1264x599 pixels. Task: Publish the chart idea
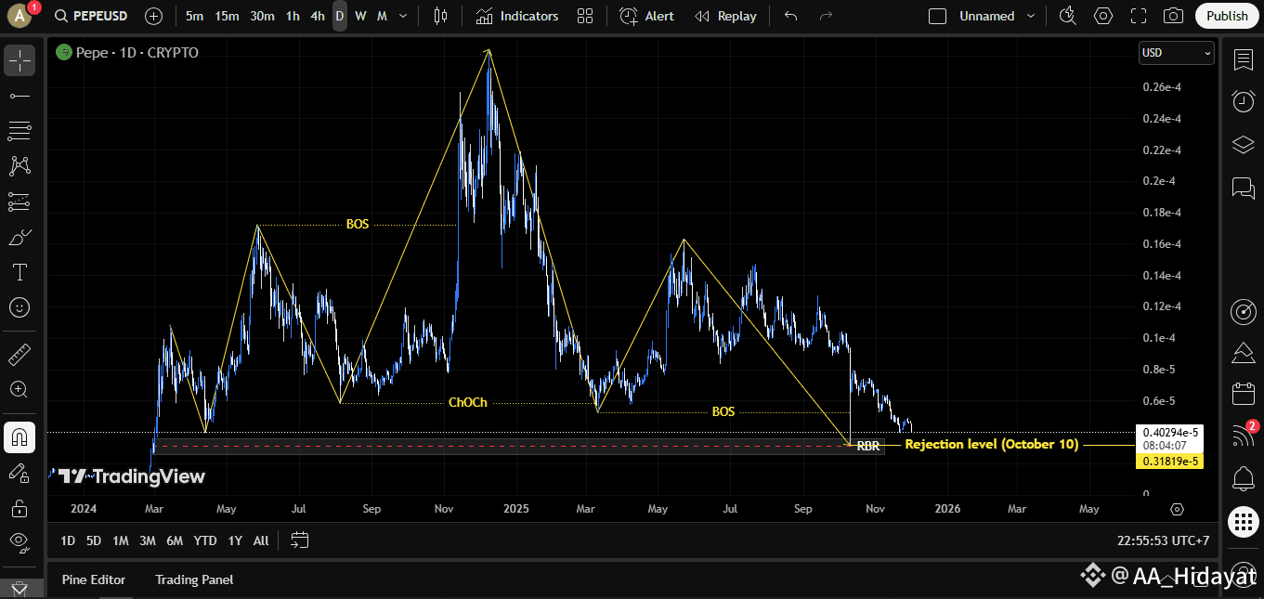(1227, 16)
